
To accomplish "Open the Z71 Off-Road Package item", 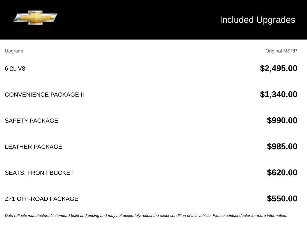I will (x=41, y=199).
